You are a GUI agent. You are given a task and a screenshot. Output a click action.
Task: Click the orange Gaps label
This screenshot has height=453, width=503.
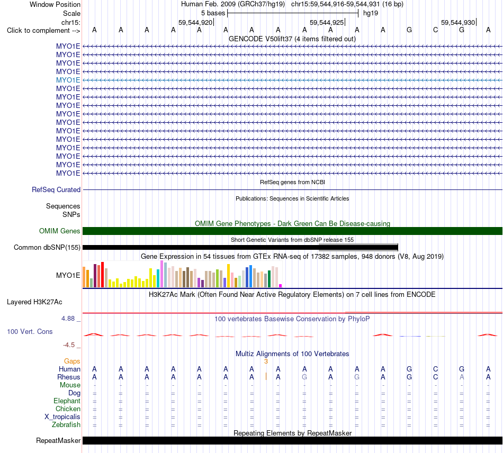72,361
